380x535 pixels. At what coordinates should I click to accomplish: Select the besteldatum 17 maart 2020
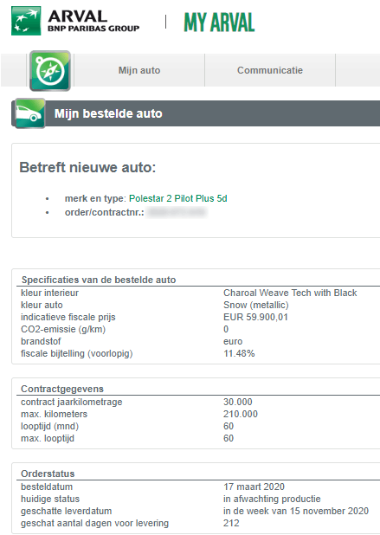(254, 487)
